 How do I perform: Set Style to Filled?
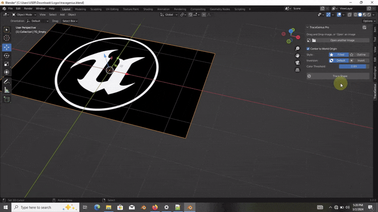pos(339,55)
